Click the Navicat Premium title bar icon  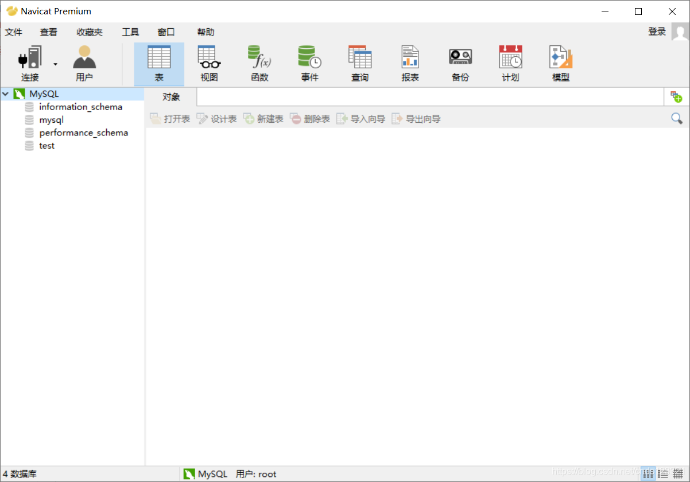click(x=11, y=11)
